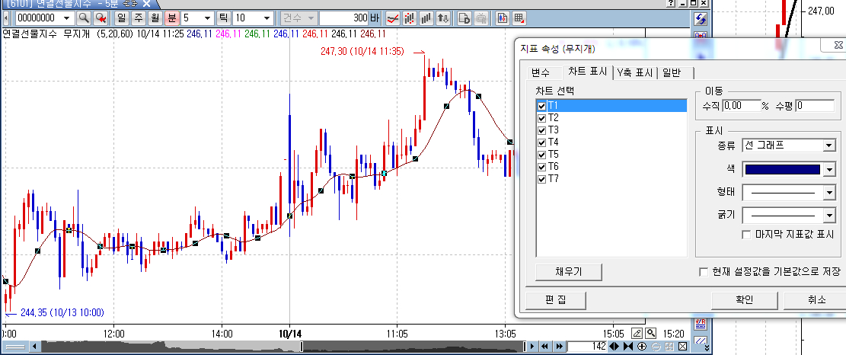Select the 주 (weekly) chart period button

(139, 18)
